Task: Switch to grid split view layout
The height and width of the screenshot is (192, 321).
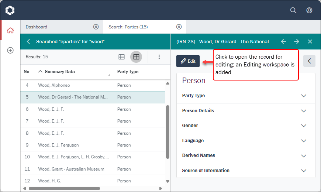Action: pyautogui.click(x=136, y=57)
